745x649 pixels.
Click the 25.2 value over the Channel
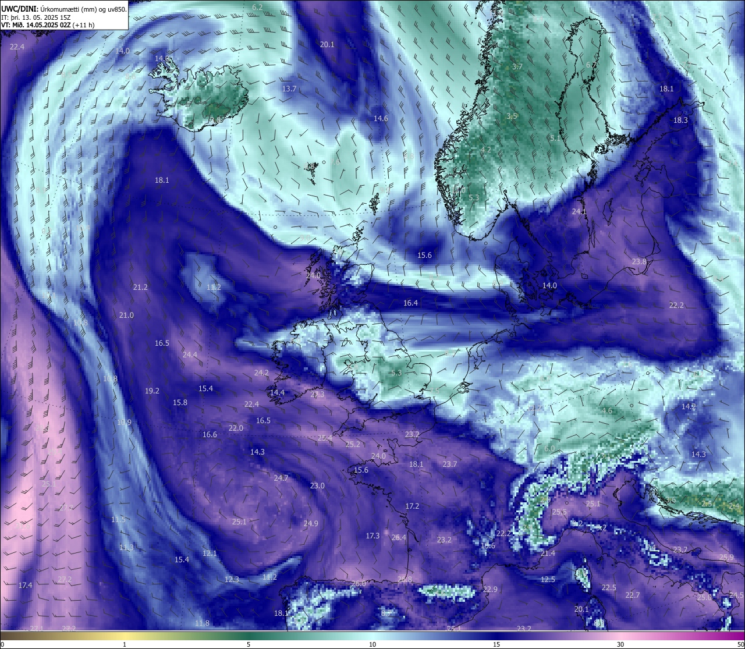[x=353, y=444]
